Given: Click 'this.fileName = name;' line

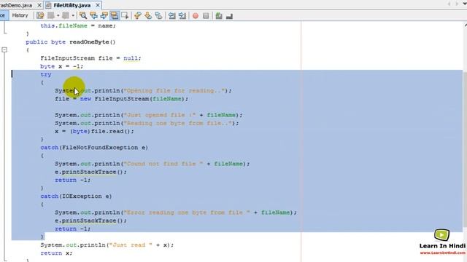Looking at the screenshot, I should point(78,25).
